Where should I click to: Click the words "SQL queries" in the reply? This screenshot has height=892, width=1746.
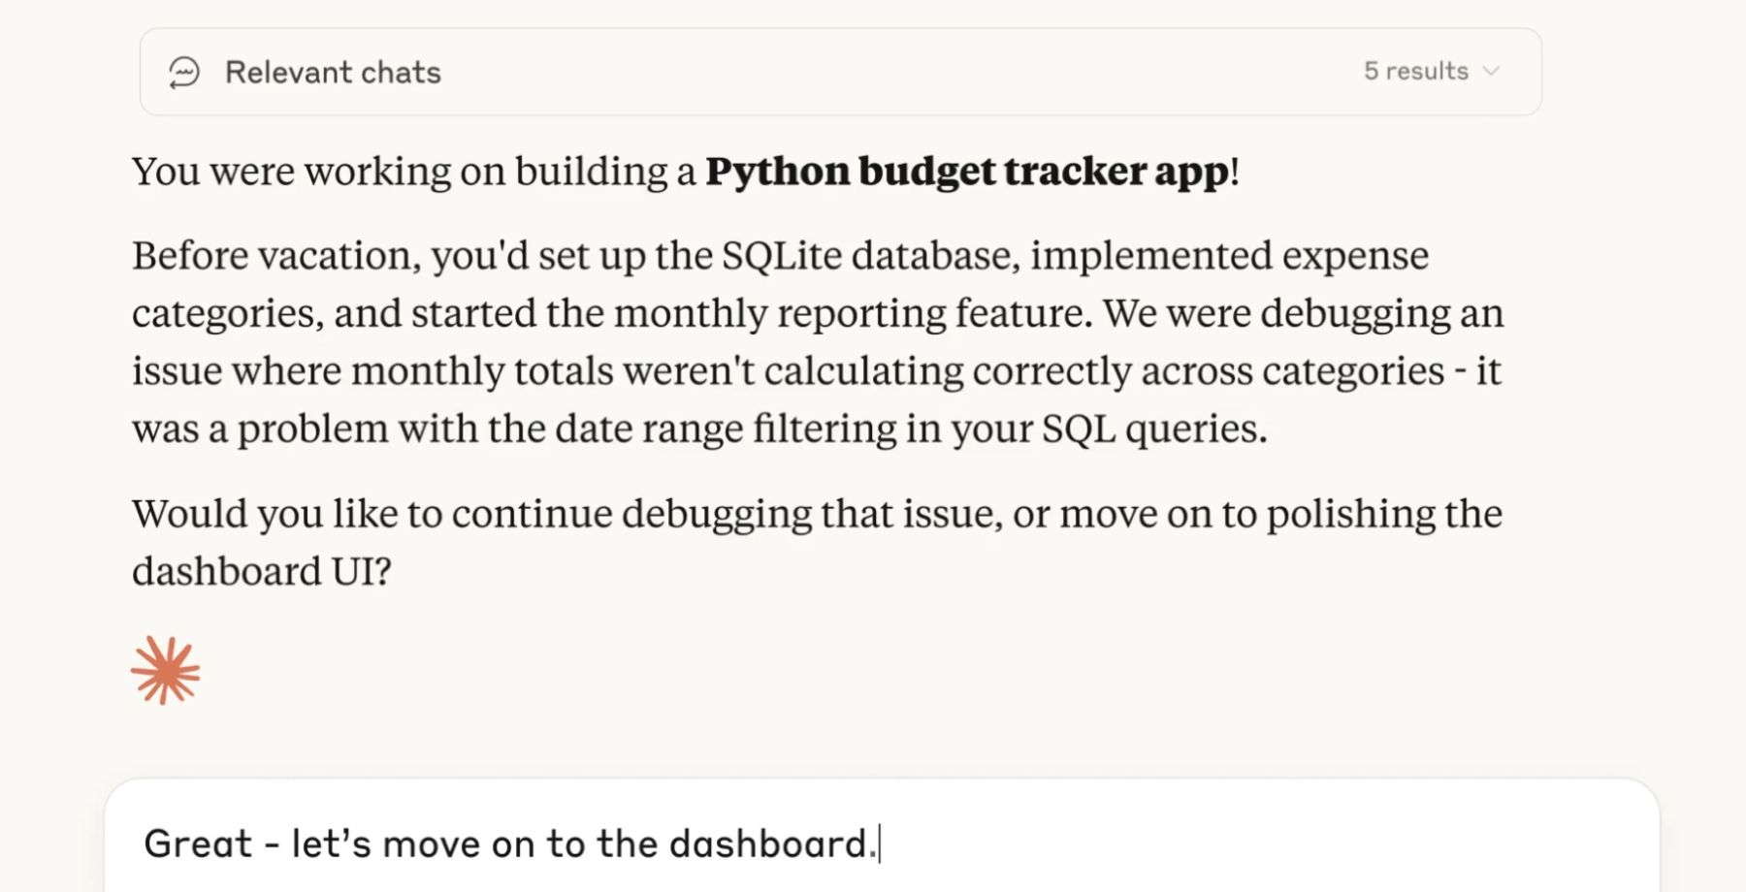coord(1153,429)
